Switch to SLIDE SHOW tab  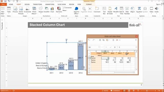pyautogui.click(x=61, y=4)
